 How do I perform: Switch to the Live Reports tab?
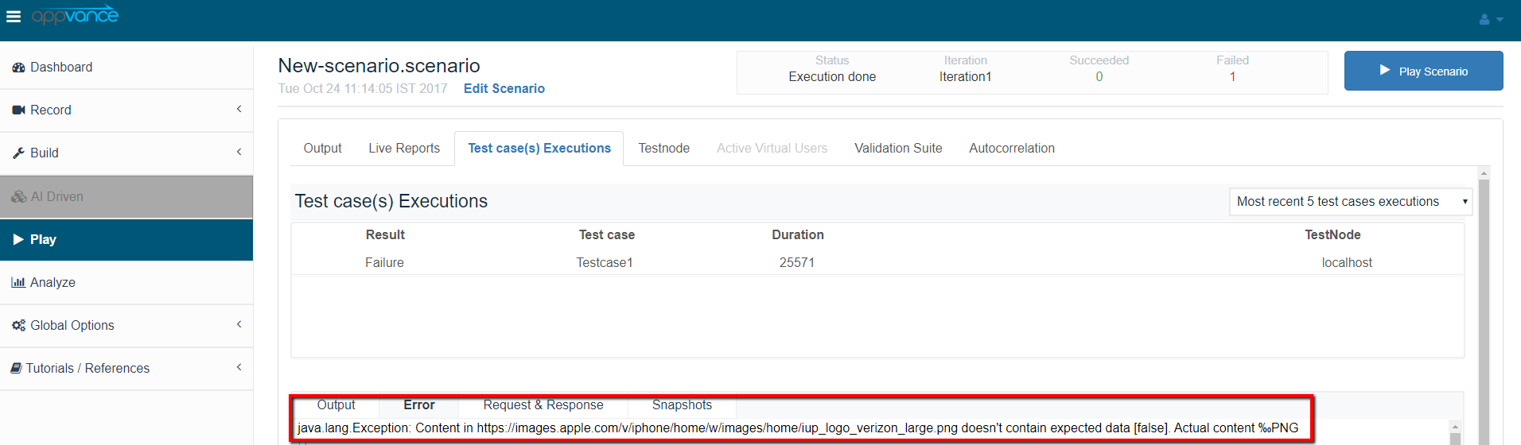pyautogui.click(x=404, y=149)
